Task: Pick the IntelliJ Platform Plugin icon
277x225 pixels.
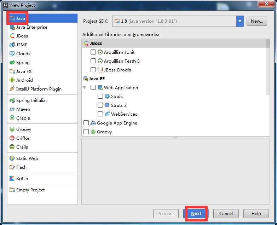Action: coord(12,89)
